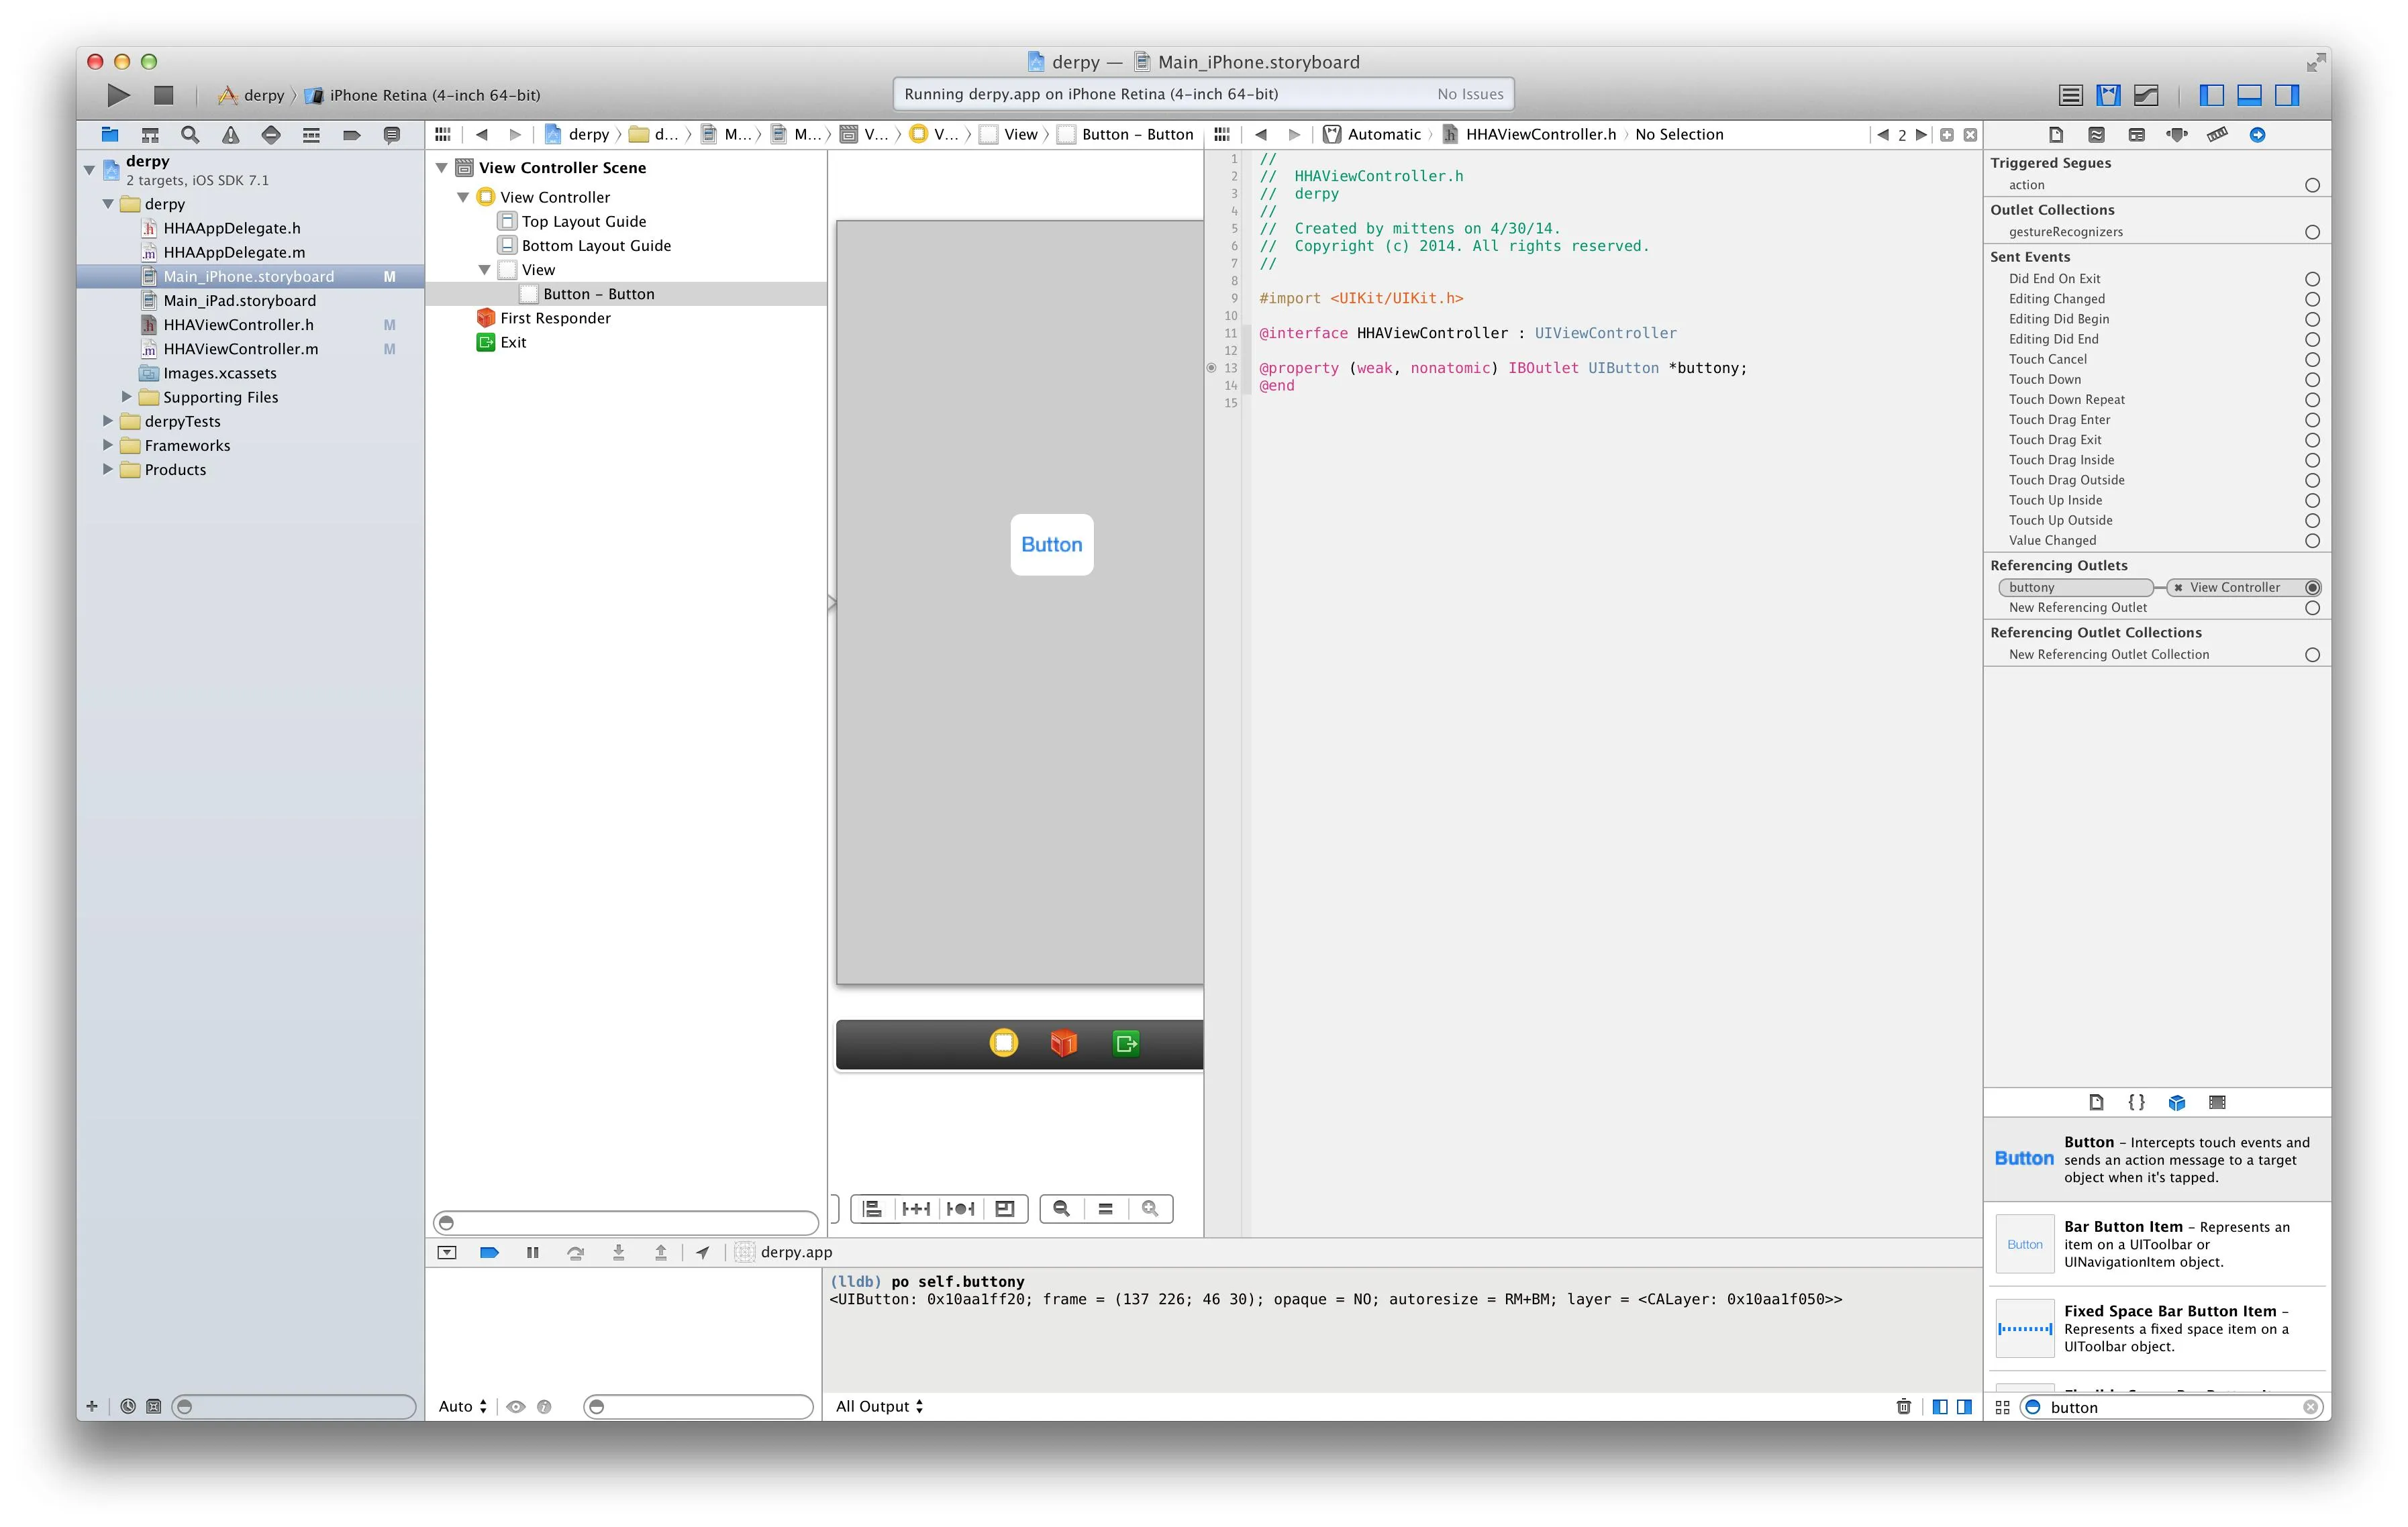Viewport: 2408px width, 1527px height.
Task: Select Button - Button in outline
Action: [x=598, y=294]
